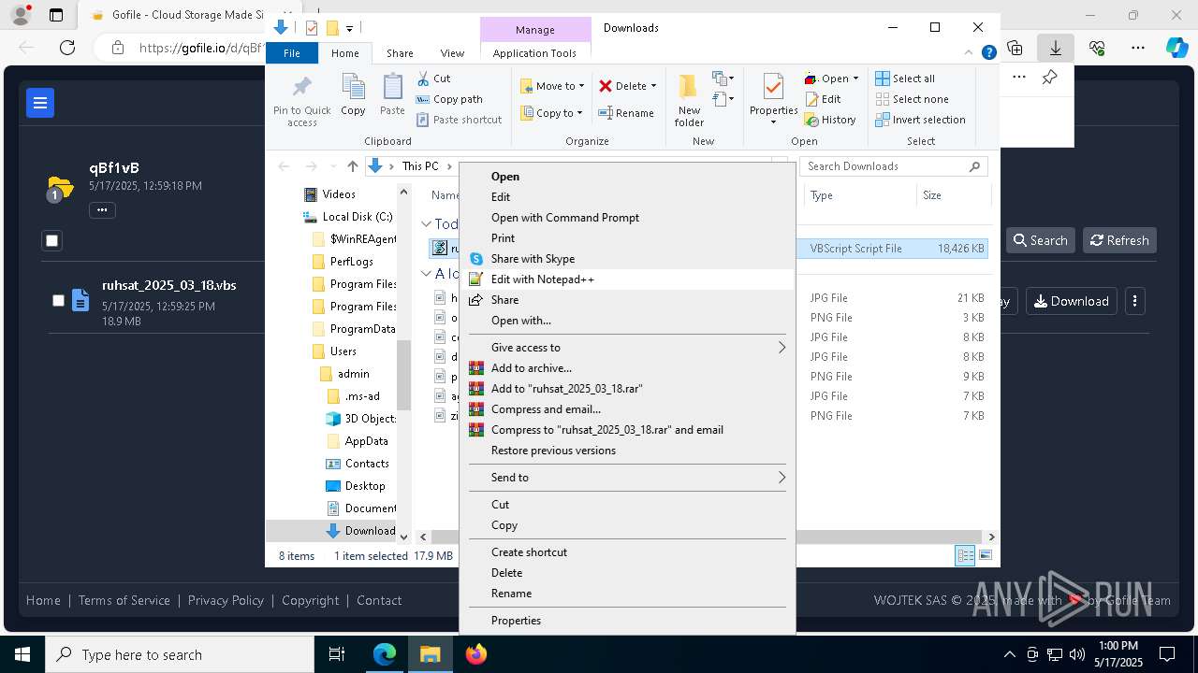Open Firefox from the taskbar

476,654
